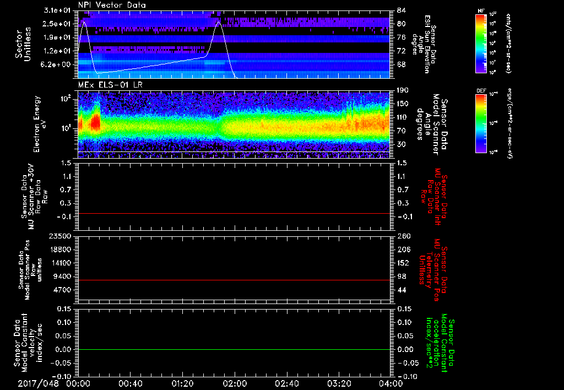Click the '3.1e+01' sector tick value
Screen dimensions: 564x390
(x=57, y=10)
